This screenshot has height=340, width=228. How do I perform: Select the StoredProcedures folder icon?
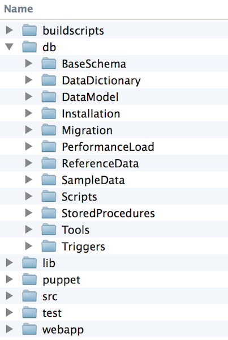(49, 213)
